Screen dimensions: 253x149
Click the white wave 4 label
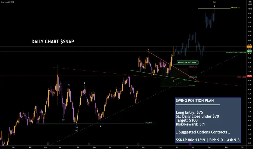tap(173, 81)
